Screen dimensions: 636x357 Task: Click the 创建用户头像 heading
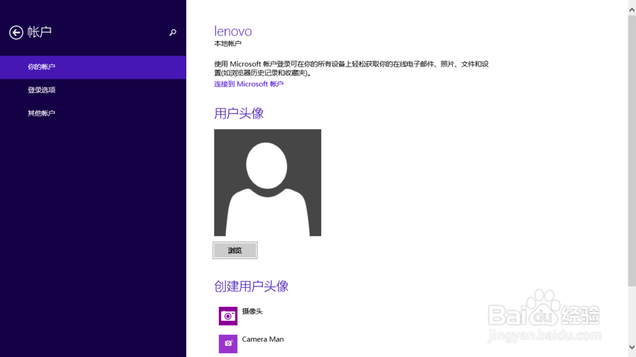click(x=251, y=286)
